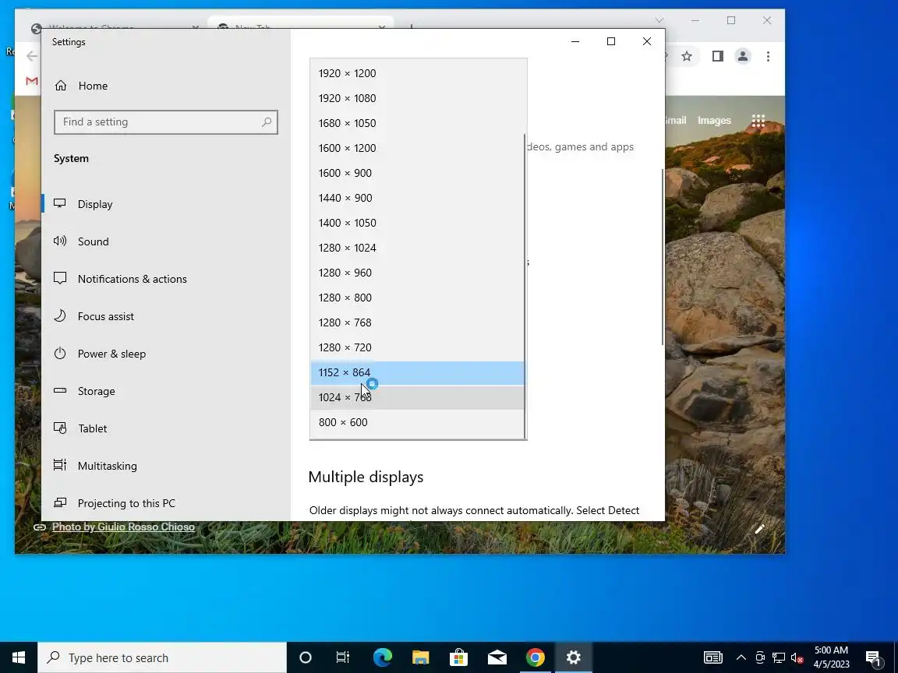
Task: Pick 1024 × 768 from the list
Action: pyautogui.click(x=417, y=398)
